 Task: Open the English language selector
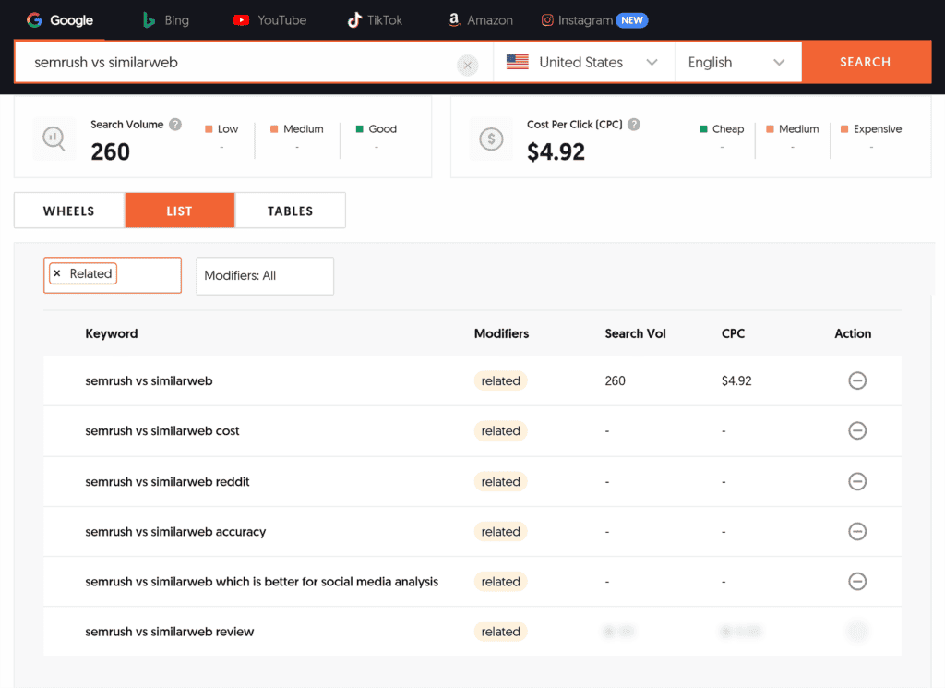pyautogui.click(x=737, y=62)
